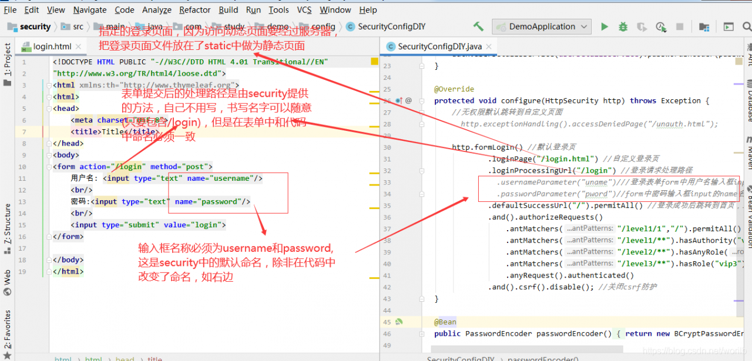The height and width of the screenshot is (361, 752).
Task: Toggle fold marker at line 23 closing brace
Action: coord(423,66)
